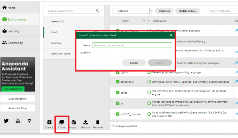Screen dimensions: 238x138
Task: Click the Description column header
Action: 159,21
